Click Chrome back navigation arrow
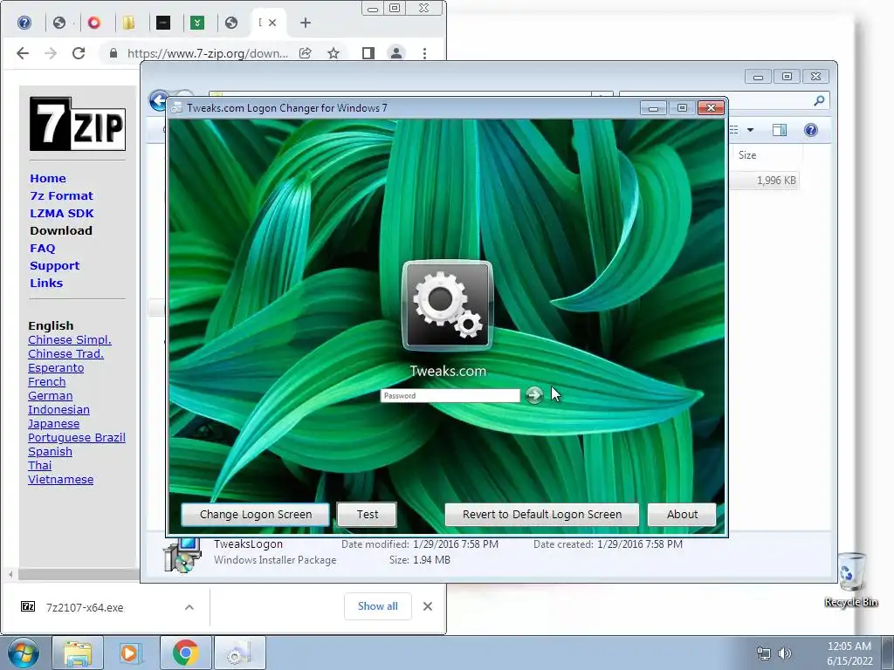This screenshot has width=894, height=670. [22, 53]
